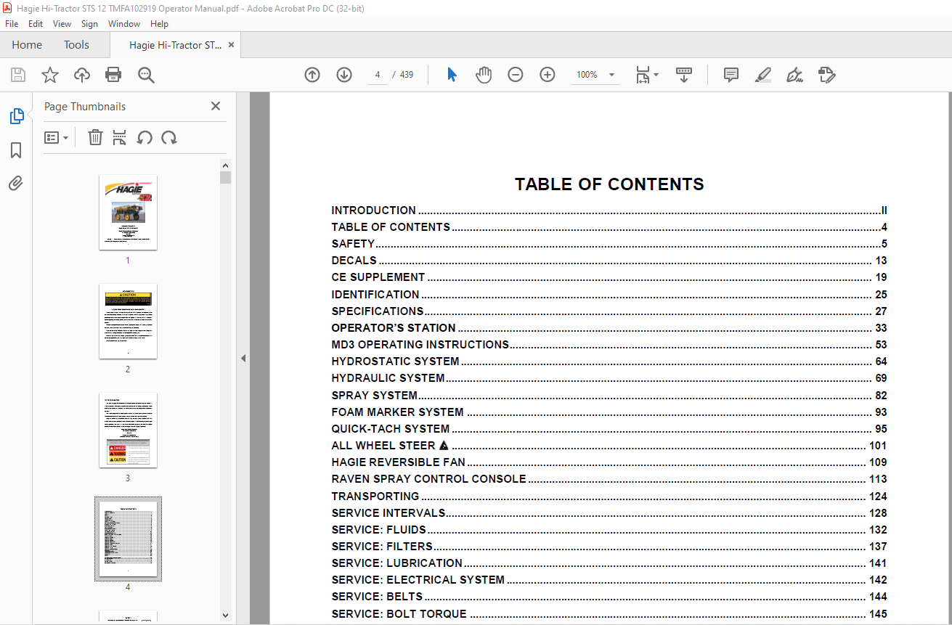
Task: Click the SERVICE: FILTERS contents entry
Action: (x=609, y=547)
